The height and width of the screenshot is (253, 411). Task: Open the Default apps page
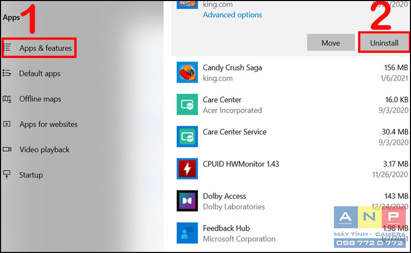(40, 73)
